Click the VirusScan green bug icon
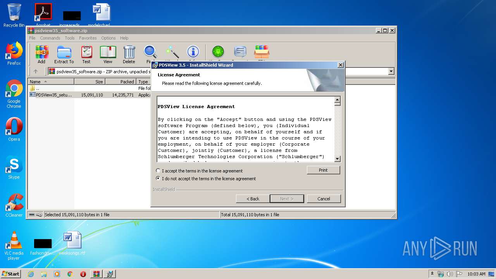Viewport: 496px width, 279px height. pos(218,52)
